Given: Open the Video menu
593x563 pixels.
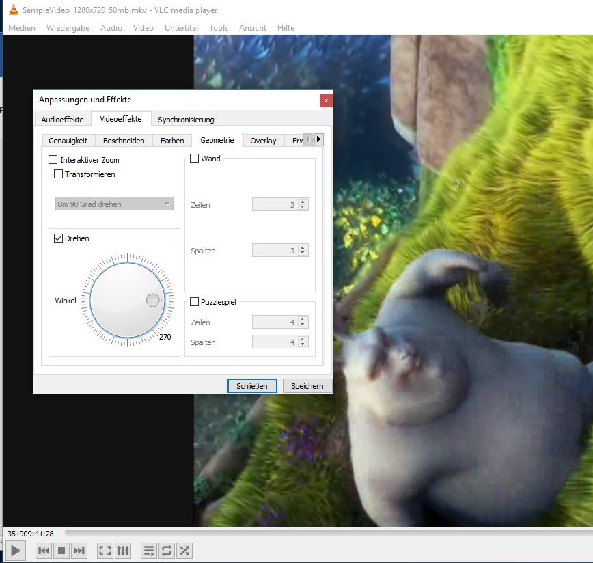Looking at the screenshot, I should click(143, 28).
